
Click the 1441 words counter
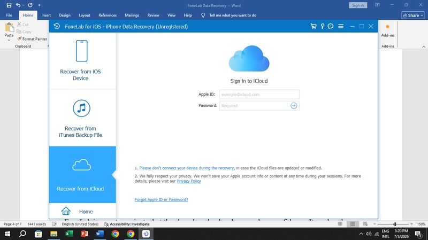pos(36,224)
